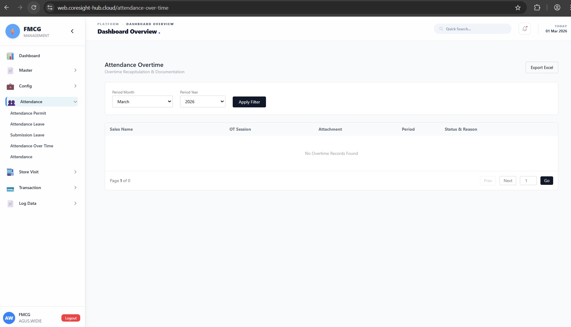
Task: Expand the Master menu chevron
Action: tap(75, 70)
